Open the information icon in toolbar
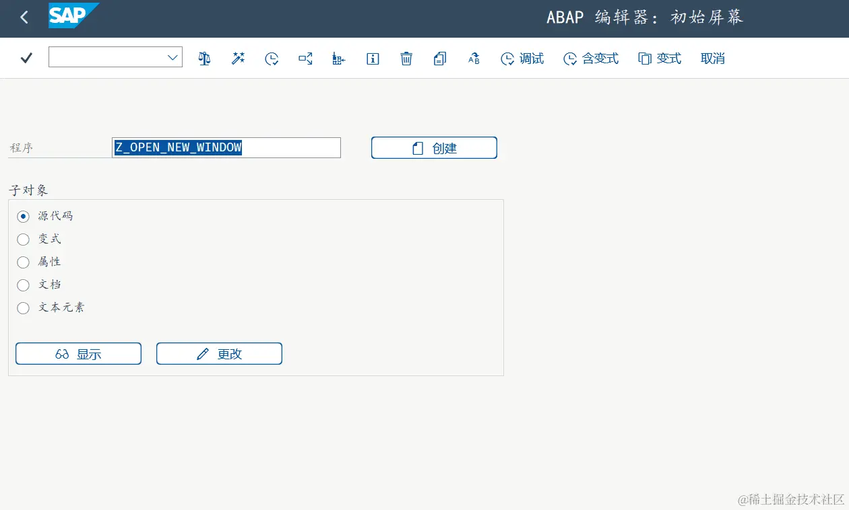849x510 pixels. click(373, 59)
